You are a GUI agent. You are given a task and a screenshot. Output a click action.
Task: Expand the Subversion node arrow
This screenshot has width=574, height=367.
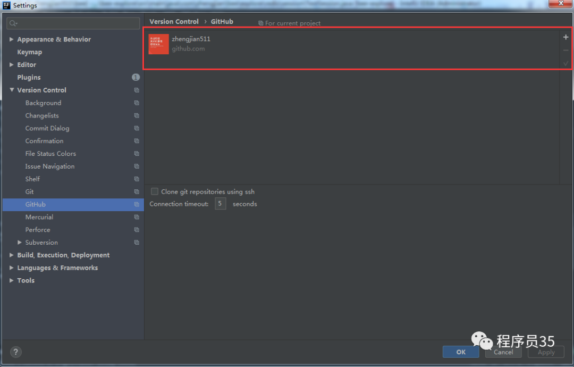pyautogui.click(x=20, y=243)
